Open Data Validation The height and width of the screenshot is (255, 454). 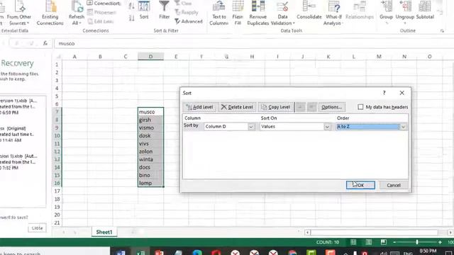point(282,13)
